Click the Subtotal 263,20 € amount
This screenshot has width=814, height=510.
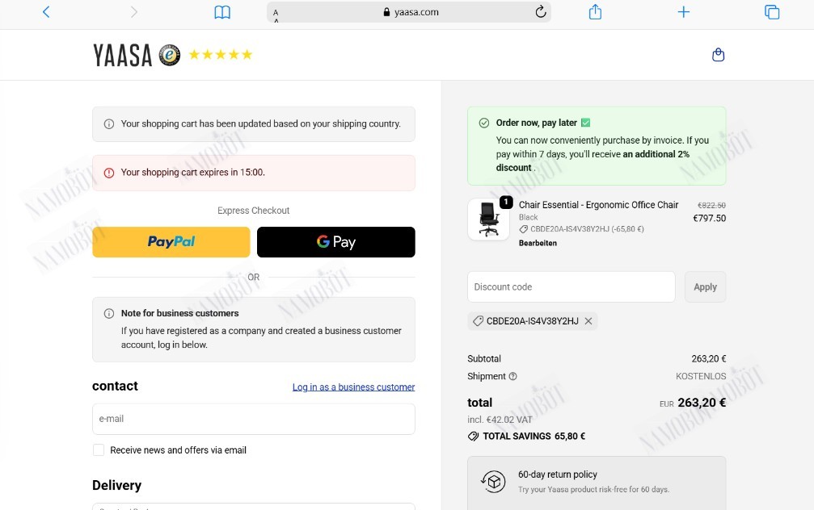[x=709, y=358]
